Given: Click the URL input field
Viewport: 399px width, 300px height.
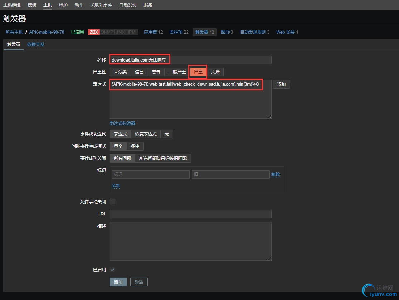Looking at the screenshot, I should click(x=191, y=214).
